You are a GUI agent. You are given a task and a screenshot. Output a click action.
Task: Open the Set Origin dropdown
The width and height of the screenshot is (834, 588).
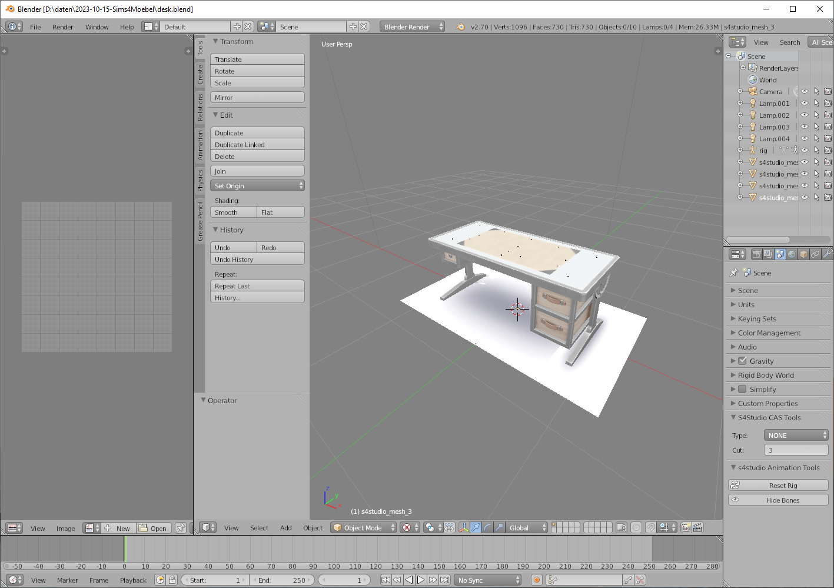pos(257,185)
